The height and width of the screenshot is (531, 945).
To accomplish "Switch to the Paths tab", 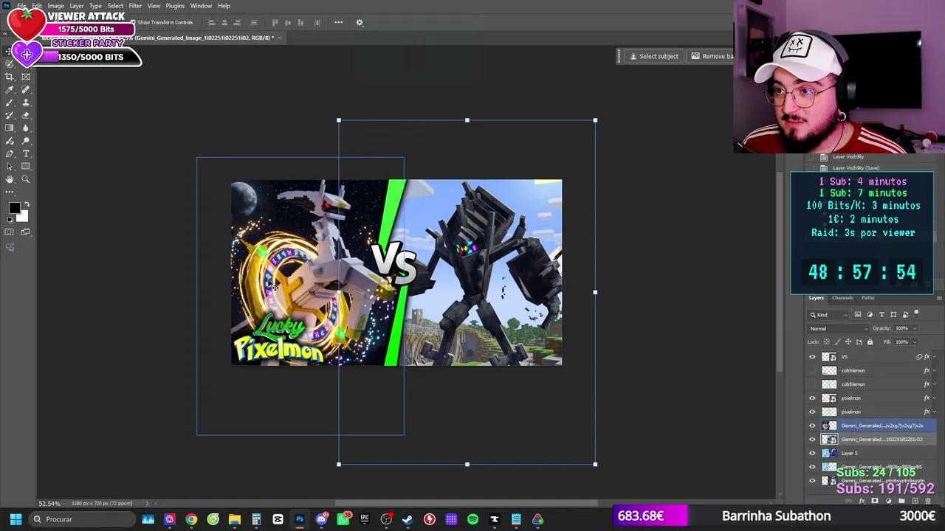I will click(x=867, y=298).
